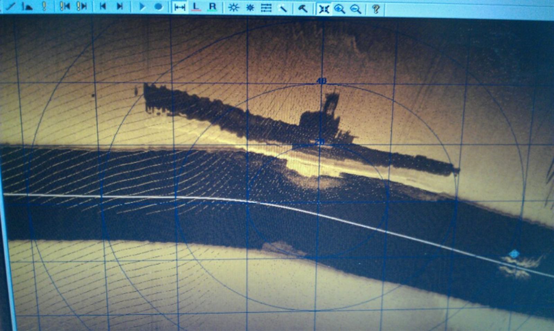Click the 40 range ring label
The image size is (554, 331).
point(321,81)
